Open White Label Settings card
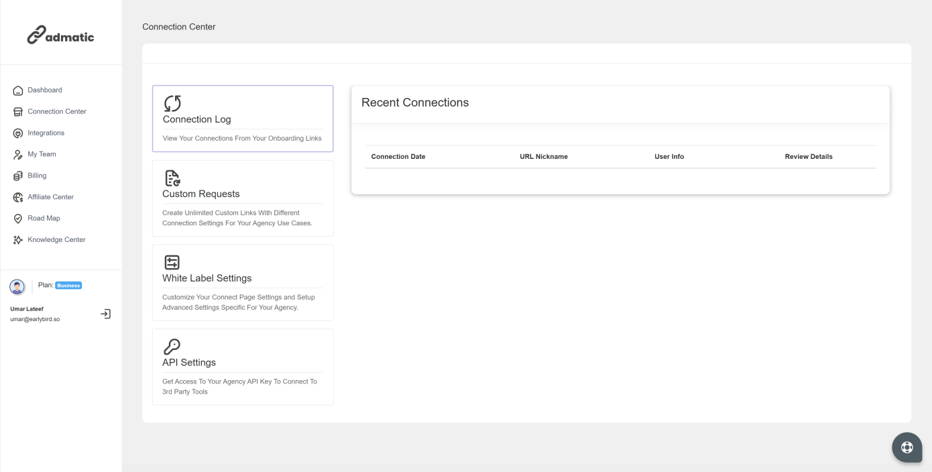The image size is (932, 472). [243, 282]
